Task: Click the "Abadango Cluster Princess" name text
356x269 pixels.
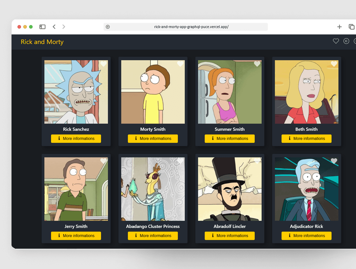Action: click(153, 226)
